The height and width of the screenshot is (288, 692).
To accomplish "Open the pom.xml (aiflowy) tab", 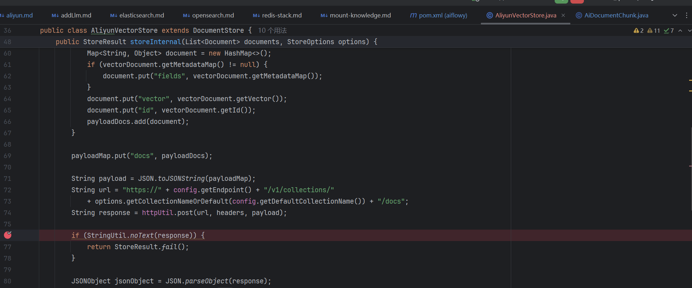I will pos(443,15).
